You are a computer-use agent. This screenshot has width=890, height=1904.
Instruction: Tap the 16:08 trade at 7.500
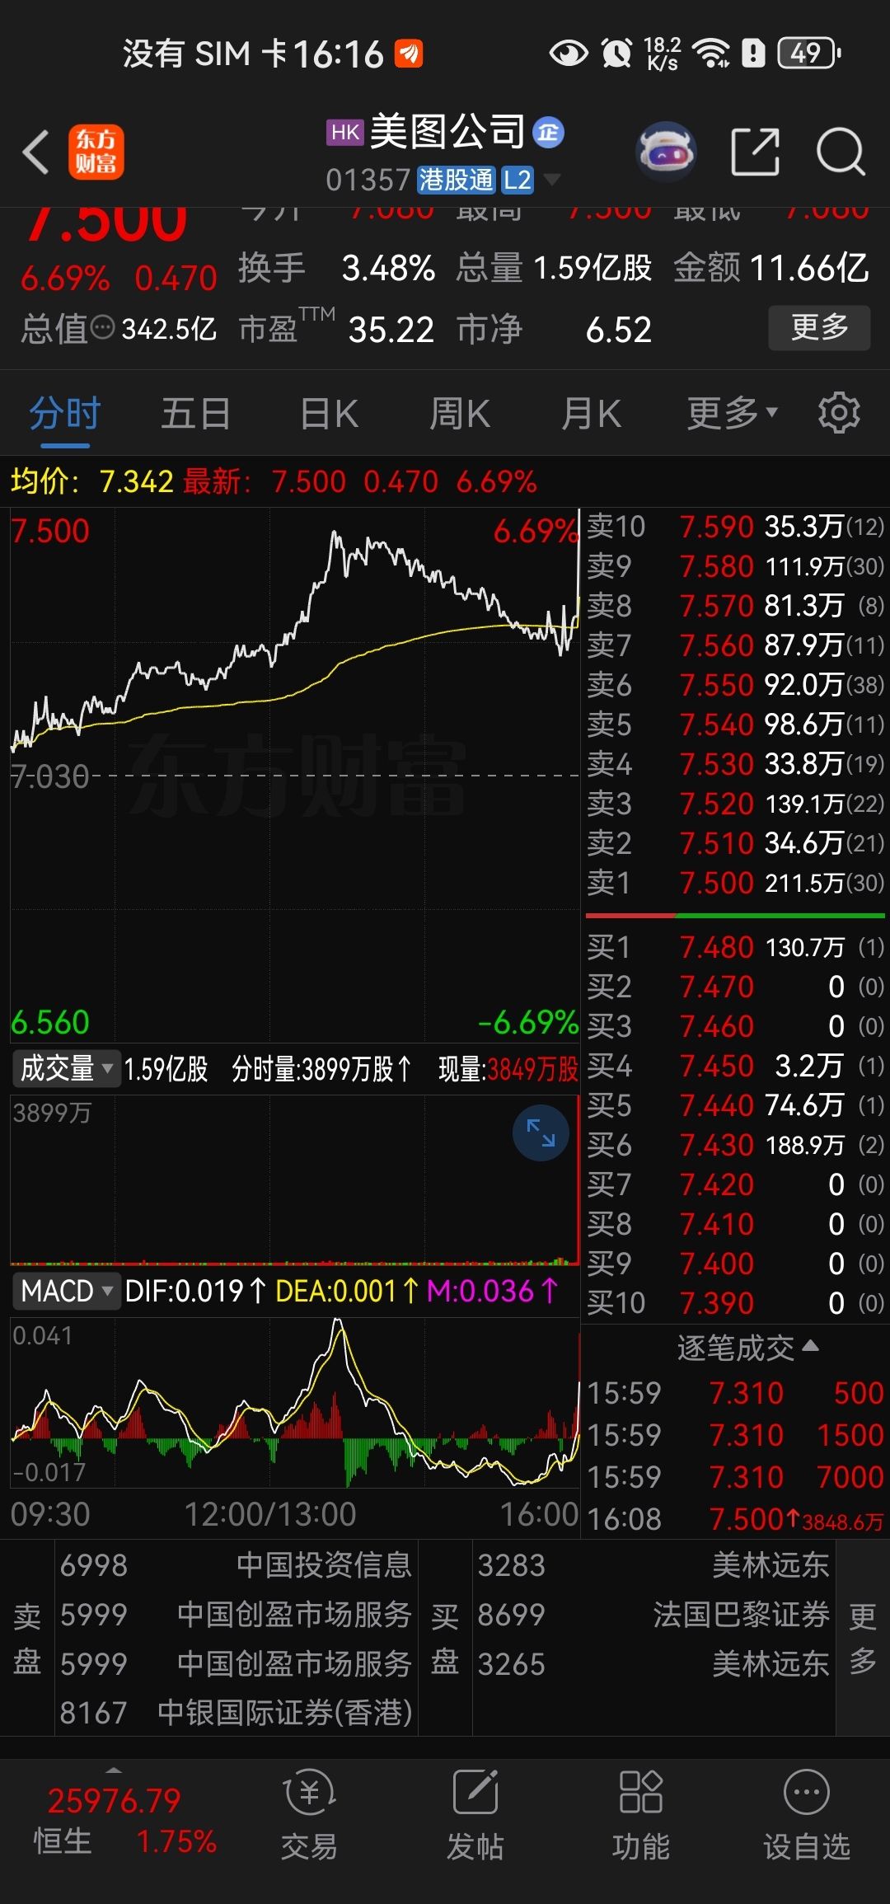735,1519
